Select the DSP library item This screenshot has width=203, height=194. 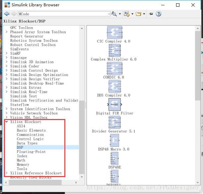pyautogui.click(x=20, y=148)
